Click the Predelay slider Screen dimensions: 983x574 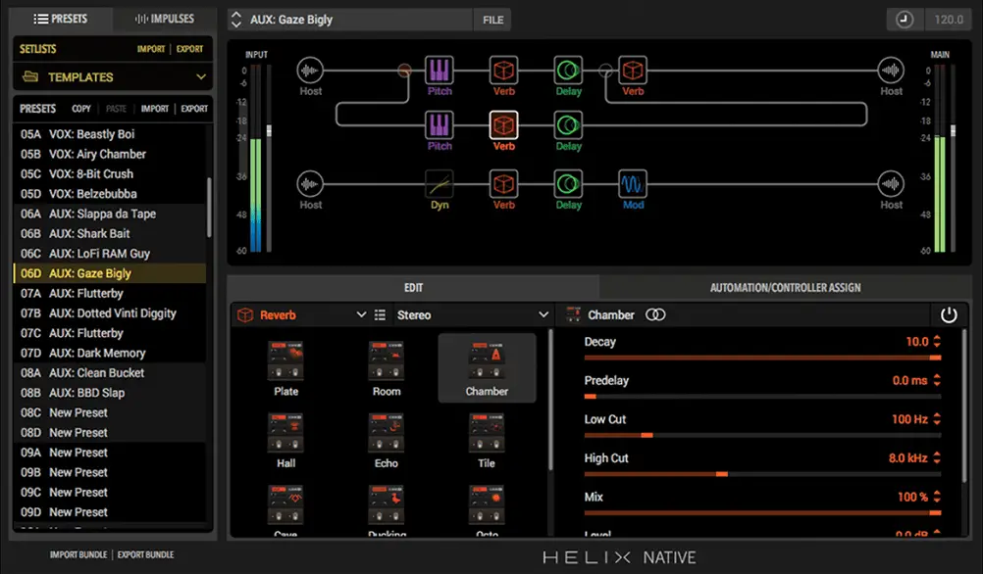(762, 397)
